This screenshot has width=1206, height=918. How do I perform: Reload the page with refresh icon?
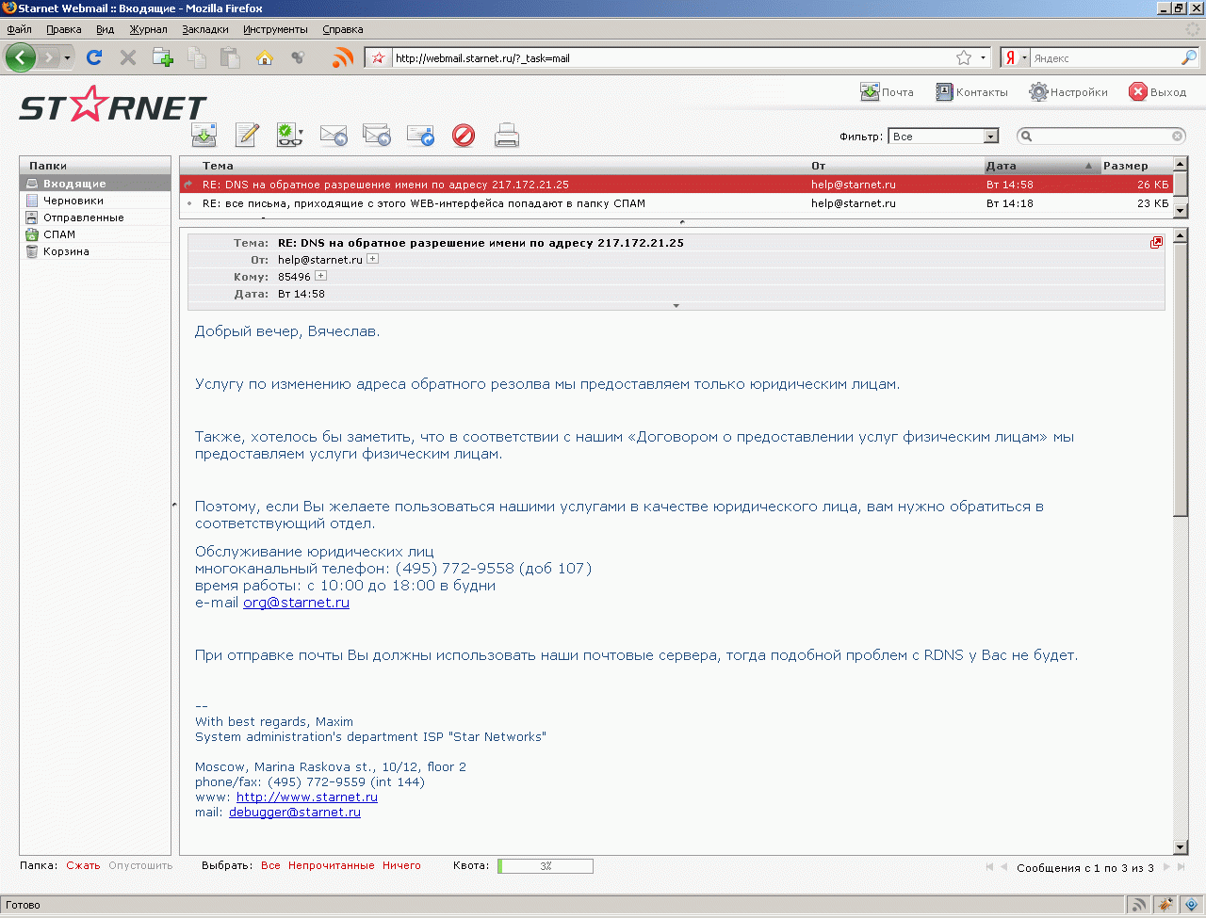(94, 57)
